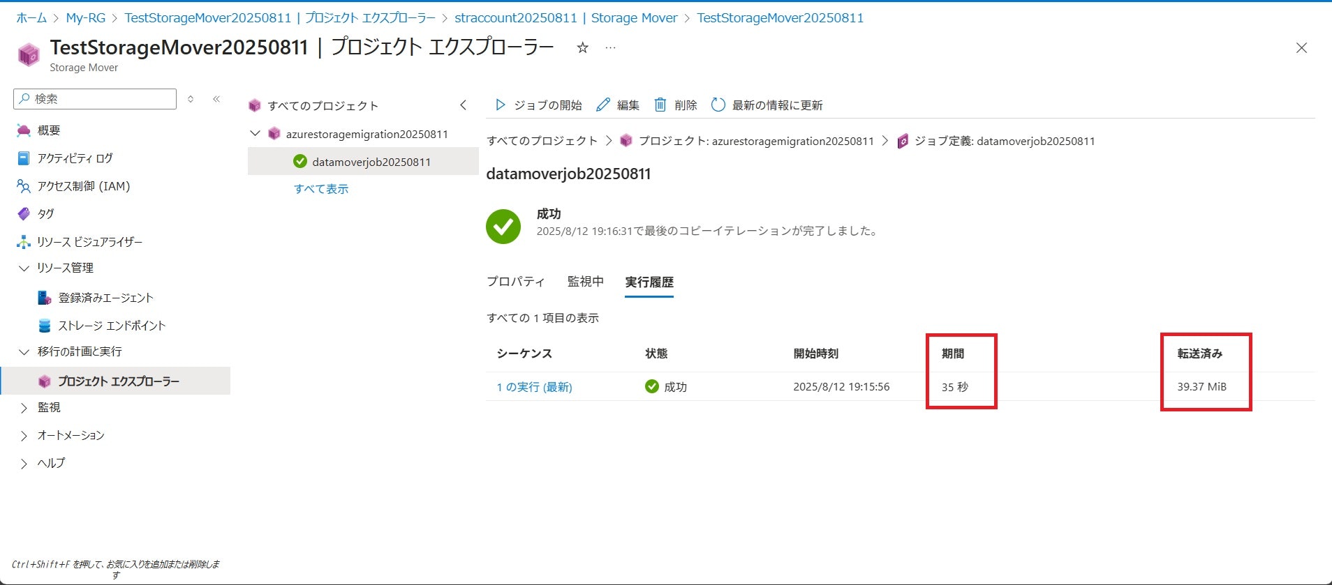Expand the ヘルプ section
Viewport: 1332px width, 585px height.
pyautogui.click(x=24, y=463)
